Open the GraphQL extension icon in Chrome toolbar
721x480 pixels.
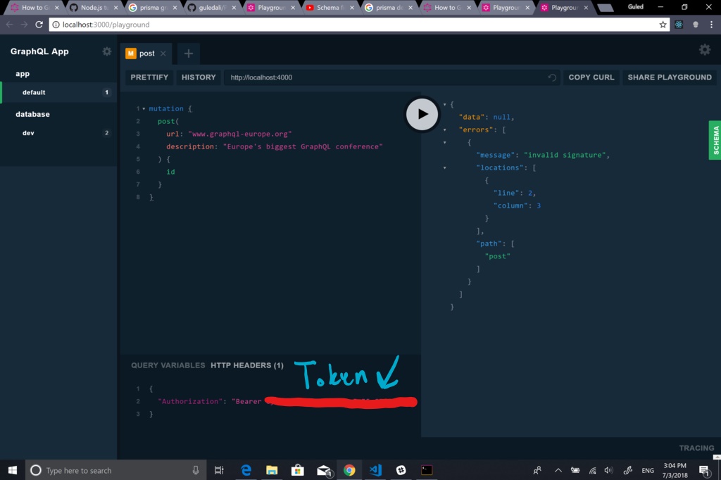pos(677,24)
